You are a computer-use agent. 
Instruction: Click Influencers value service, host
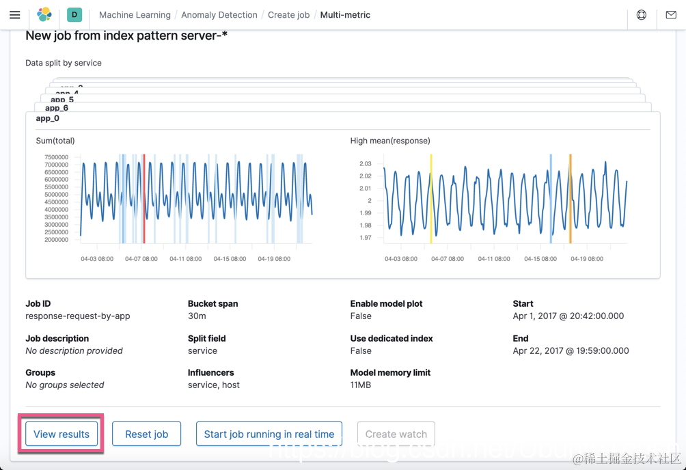[214, 385]
